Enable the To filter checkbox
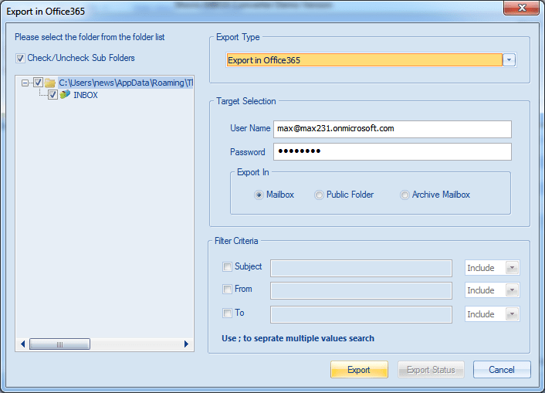This screenshot has height=393, width=545. point(227,313)
